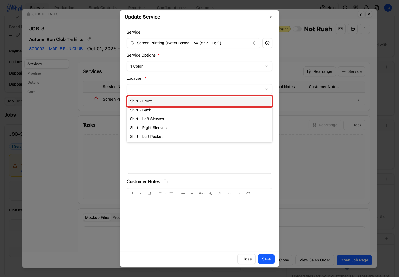Expand the numbered list style arrow
Screen dimensions: 399x277
165,193
